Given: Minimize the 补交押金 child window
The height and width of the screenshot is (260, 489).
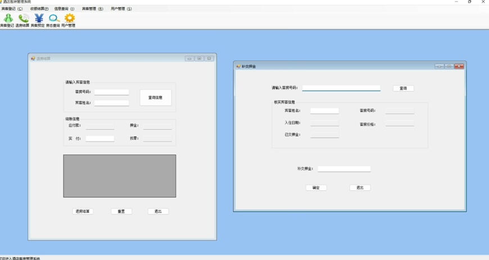Looking at the screenshot, I should [x=440, y=66].
